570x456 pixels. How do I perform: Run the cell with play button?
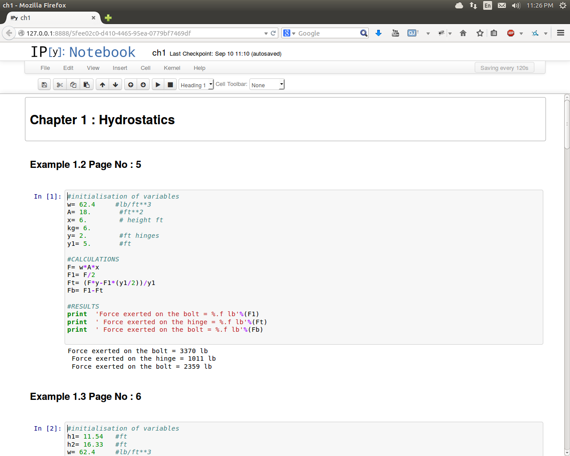tap(158, 85)
